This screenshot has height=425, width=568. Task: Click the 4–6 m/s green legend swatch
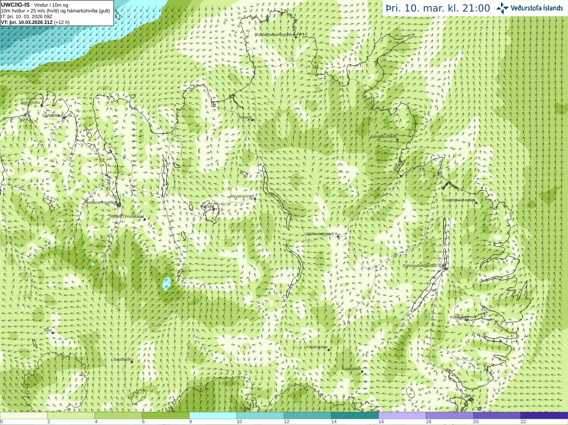point(118,416)
